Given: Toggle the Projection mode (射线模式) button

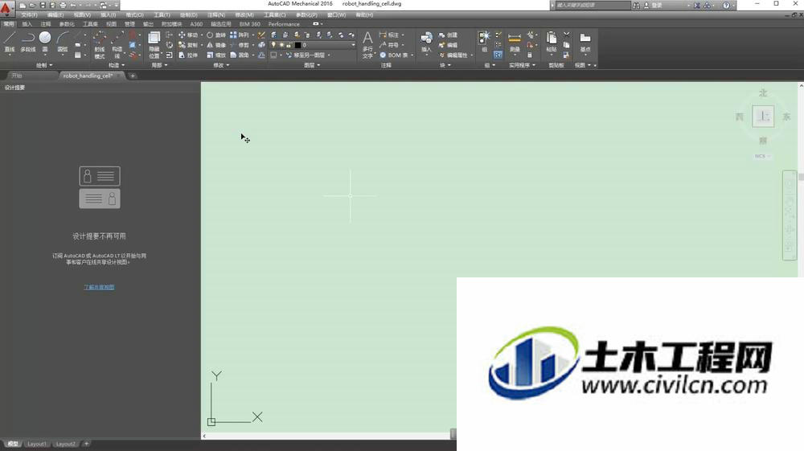Looking at the screenshot, I should coord(100,44).
